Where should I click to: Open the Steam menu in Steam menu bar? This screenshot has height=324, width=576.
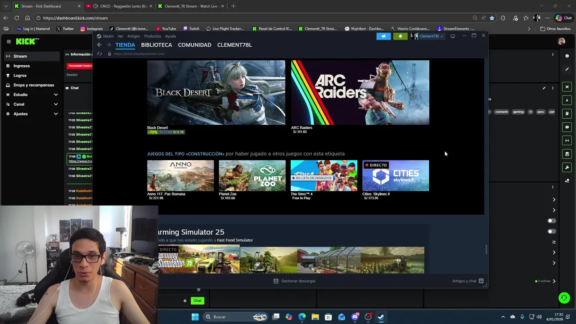coord(108,36)
